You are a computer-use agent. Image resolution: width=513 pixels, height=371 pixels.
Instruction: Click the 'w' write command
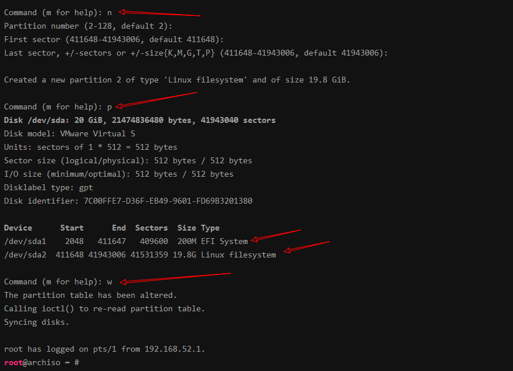pos(110,282)
